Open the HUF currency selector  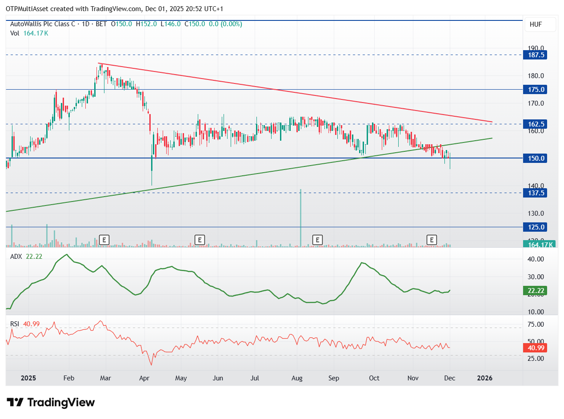tap(540, 24)
